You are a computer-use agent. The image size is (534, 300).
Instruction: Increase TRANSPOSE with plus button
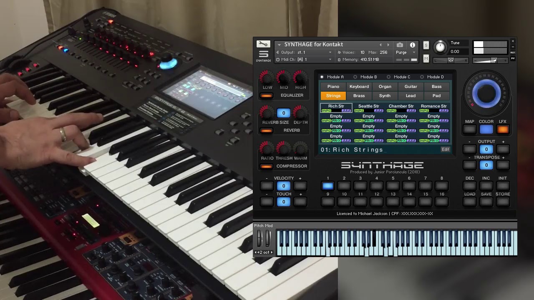pyautogui.click(x=503, y=165)
